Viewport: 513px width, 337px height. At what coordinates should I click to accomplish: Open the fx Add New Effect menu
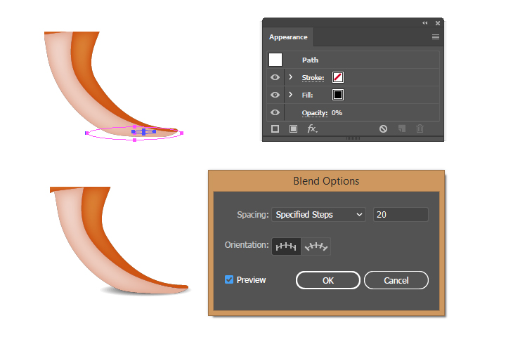pos(312,128)
